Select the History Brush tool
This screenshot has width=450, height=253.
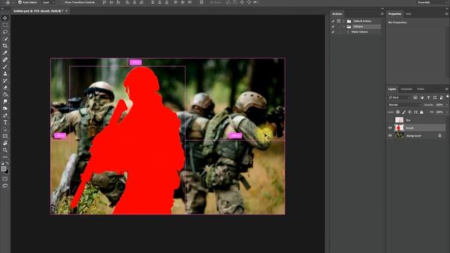(x=5, y=81)
